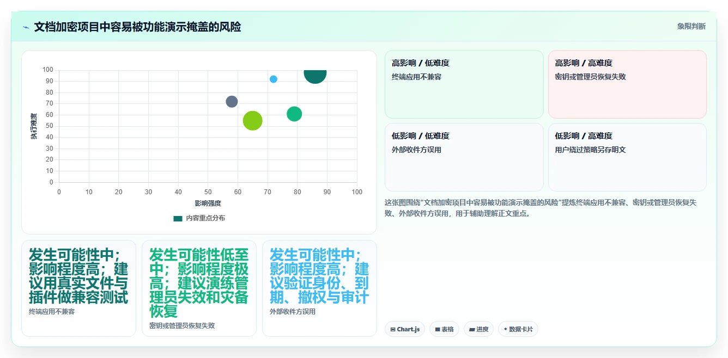Viewport: 728px width, 358px height.
Task: Click the icon inside the 表格 tag
Action: pyautogui.click(x=437, y=330)
